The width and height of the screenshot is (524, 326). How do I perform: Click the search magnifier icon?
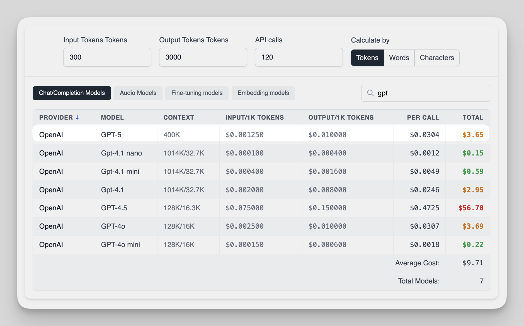pyautogui.click(x=370, y=93)
